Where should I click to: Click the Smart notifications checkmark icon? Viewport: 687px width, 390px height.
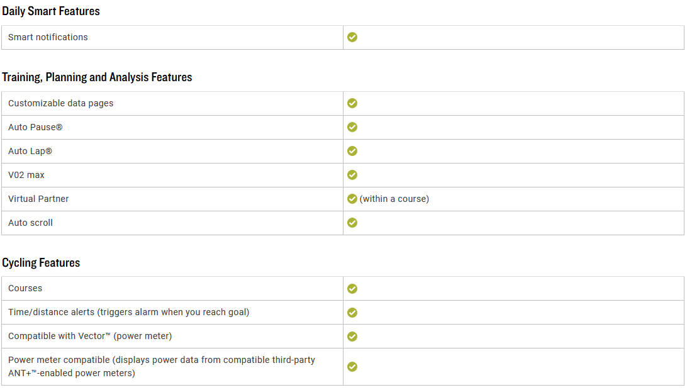[352, 37]
